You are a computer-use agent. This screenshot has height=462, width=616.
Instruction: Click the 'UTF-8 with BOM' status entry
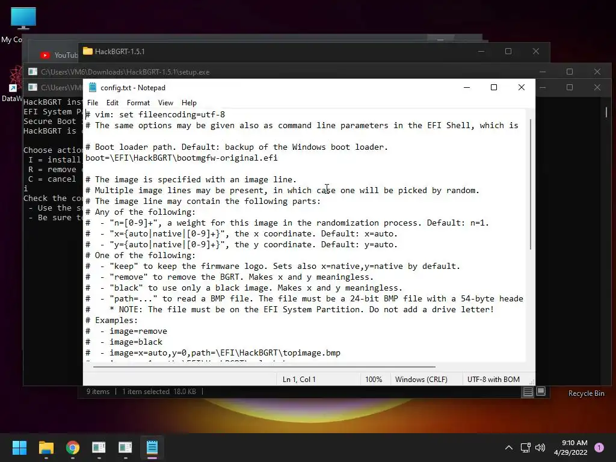(x=493, y=380)
